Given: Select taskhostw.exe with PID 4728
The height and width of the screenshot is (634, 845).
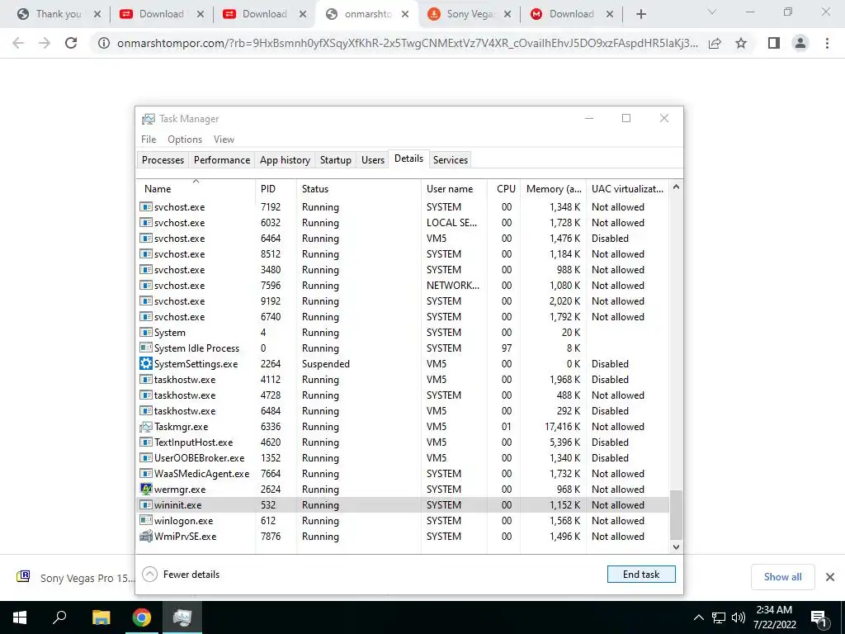Looking at the screenshot, I should tap(403, 395).
